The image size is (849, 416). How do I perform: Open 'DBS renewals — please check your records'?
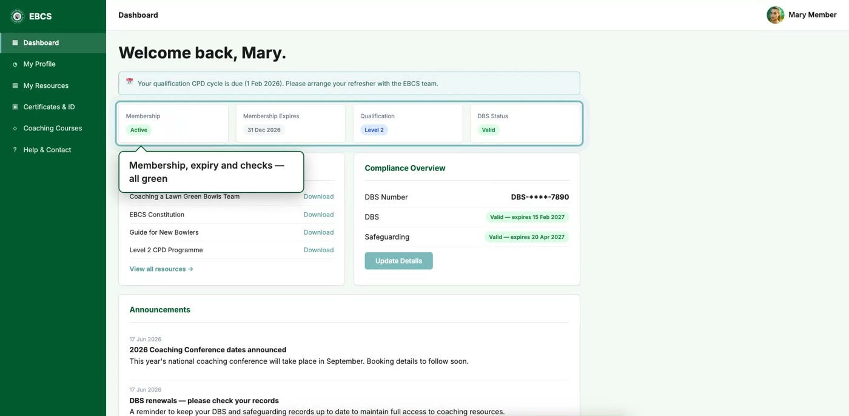pyautogui.click(x=204, y=401)
